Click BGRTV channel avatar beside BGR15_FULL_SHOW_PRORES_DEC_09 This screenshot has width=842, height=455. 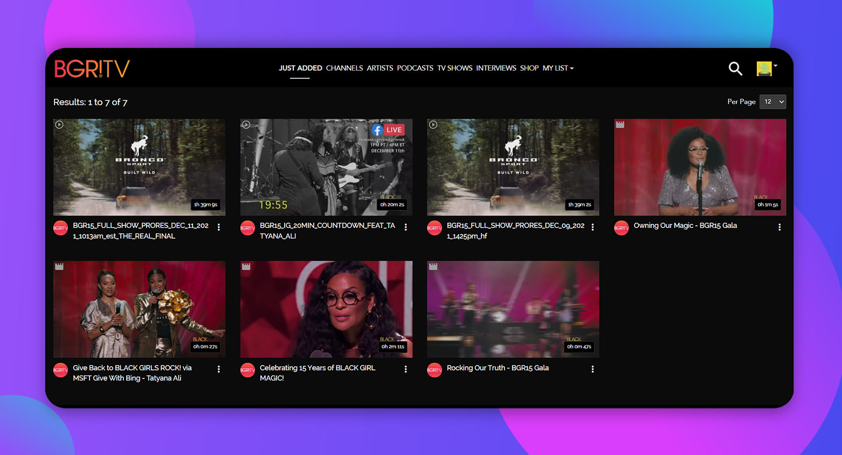click(434, 228)
